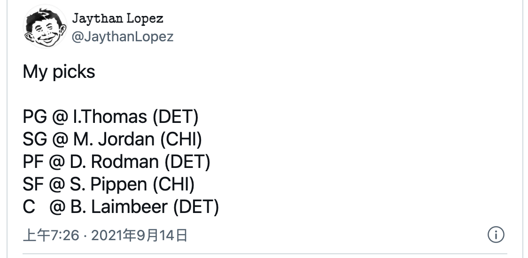
Task: Click the PG I.Thomas (DET) line
Action: 111,117
